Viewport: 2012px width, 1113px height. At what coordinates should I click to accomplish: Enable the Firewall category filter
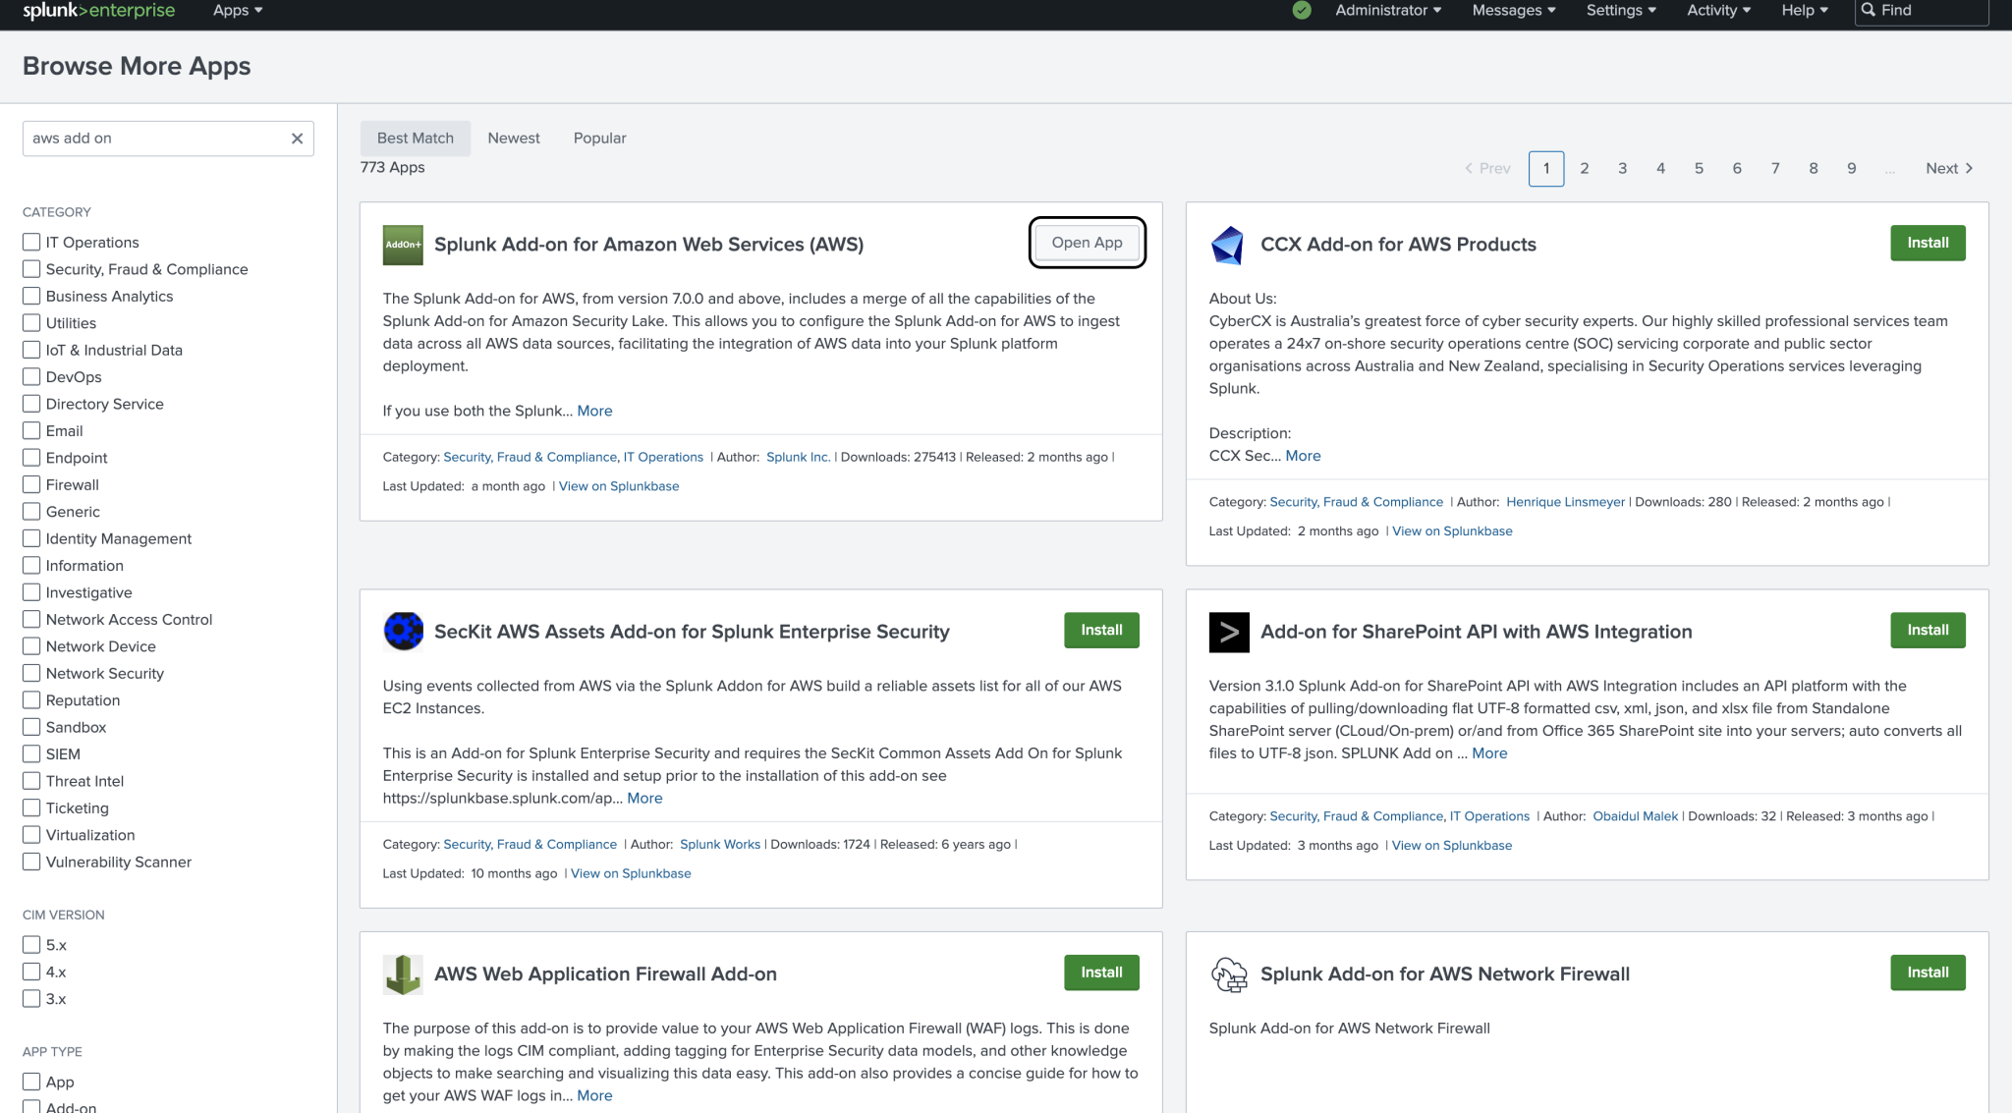click(x=31, y=485)
